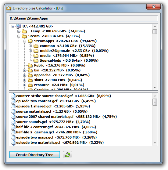The image size is (168, 170).
Task: Select '_Temp <308.696 GB>' tree row text
Action: [x=47, y=31]
